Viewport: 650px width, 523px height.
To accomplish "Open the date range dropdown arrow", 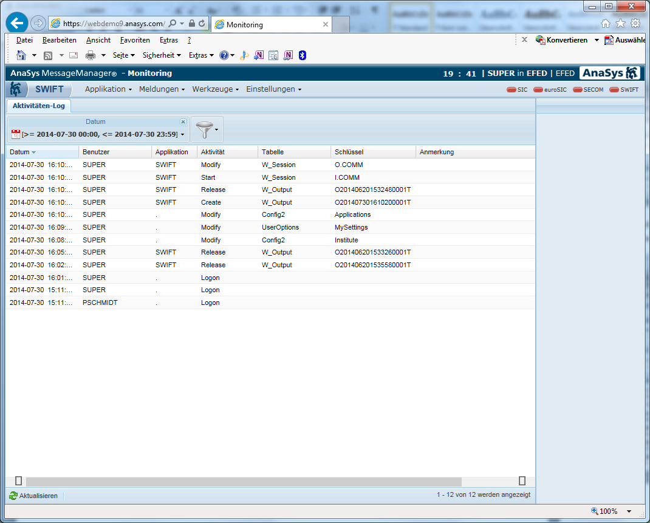I will [182, 135].
